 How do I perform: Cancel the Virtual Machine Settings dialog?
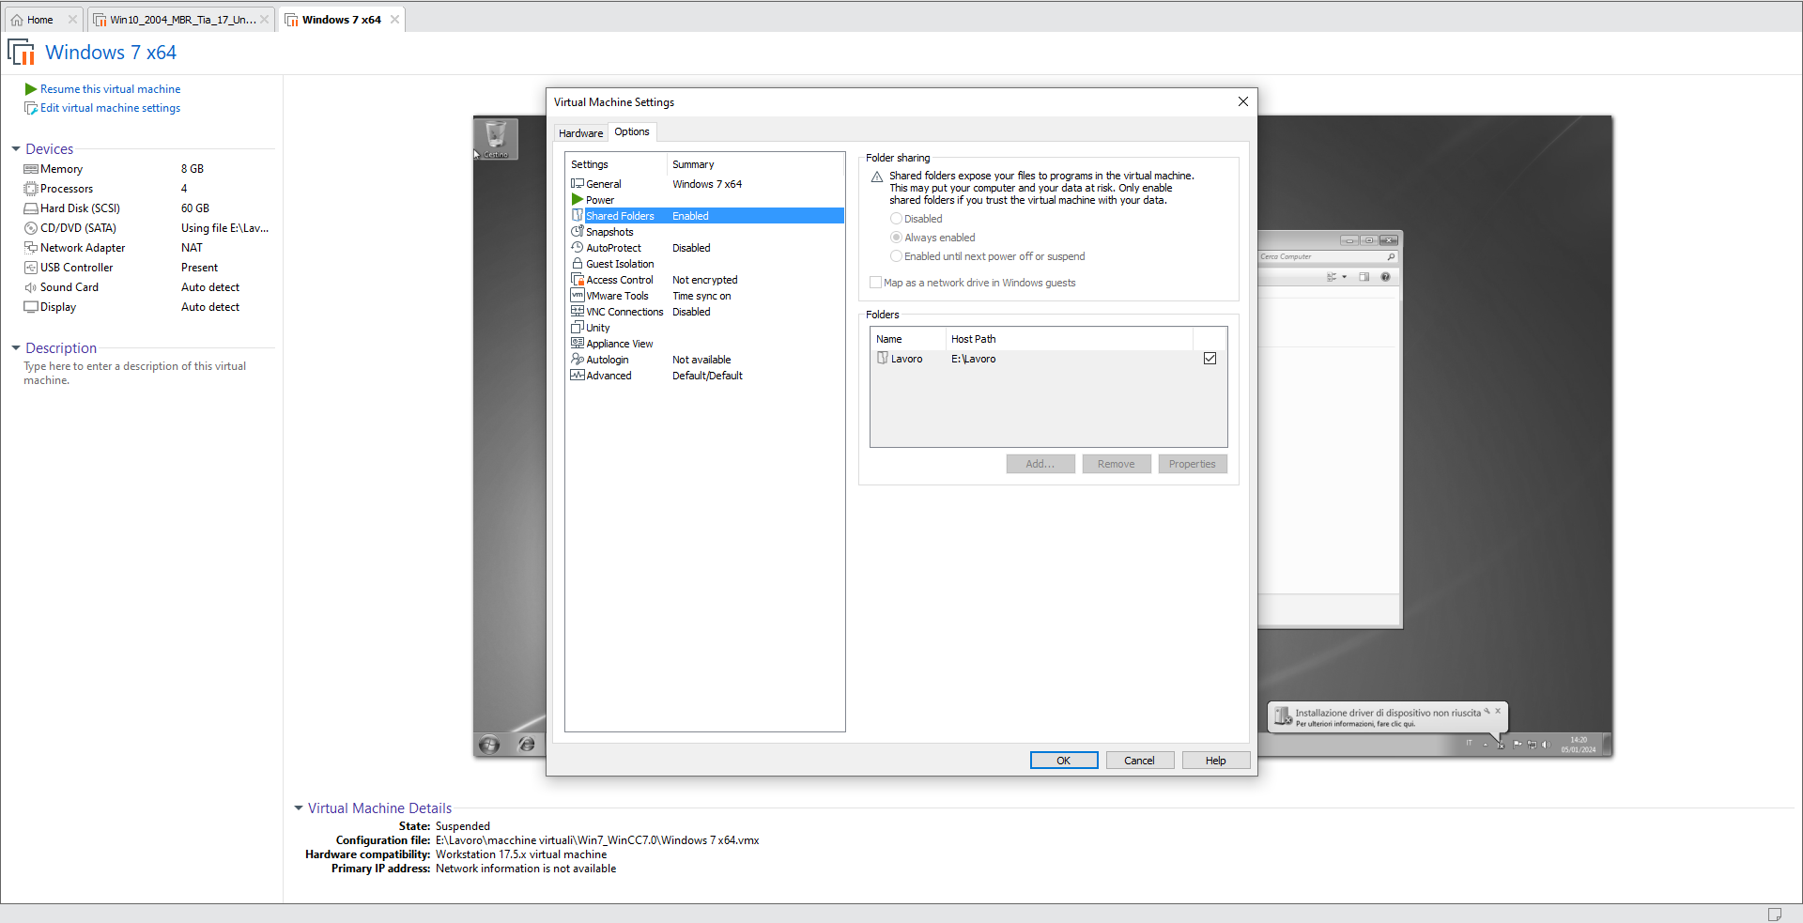click(x=1140, y=761)
